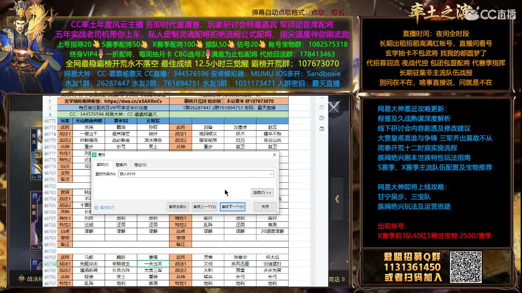Select the cell containing 先驱突击
This screenshot has width=522, height=293.
tap(89, 264)
